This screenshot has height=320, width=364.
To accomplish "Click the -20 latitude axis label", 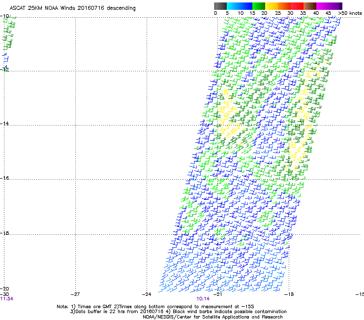I will (x=4, y=288).
